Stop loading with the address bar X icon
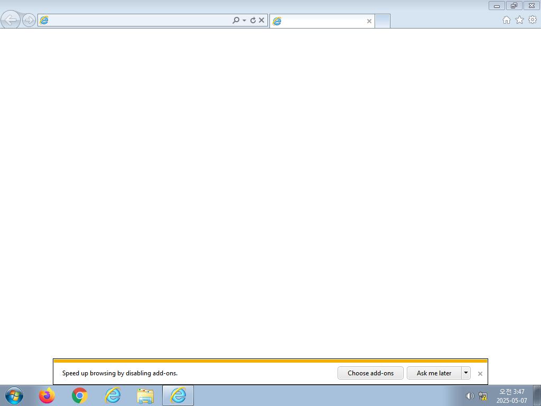This screenshot has width=541, height=406. pos(262,20)
